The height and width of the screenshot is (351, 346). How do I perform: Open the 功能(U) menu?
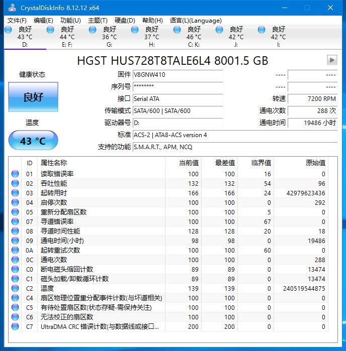click(70, 21)
